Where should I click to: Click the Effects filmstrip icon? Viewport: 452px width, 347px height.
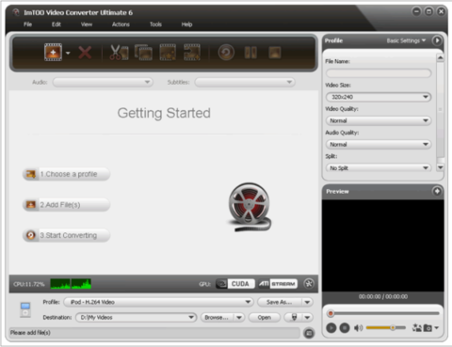click(x=168, y=53)
